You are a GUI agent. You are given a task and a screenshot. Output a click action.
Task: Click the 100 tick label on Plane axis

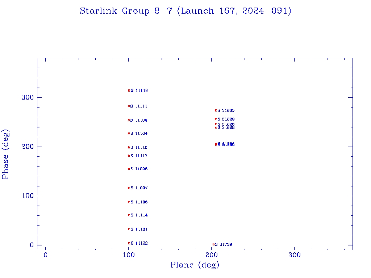129,255
